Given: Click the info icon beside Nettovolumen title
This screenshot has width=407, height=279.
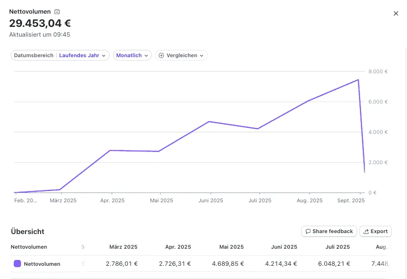Looking at the screenshot, I should pyautogui.click(x=57, y=12).
